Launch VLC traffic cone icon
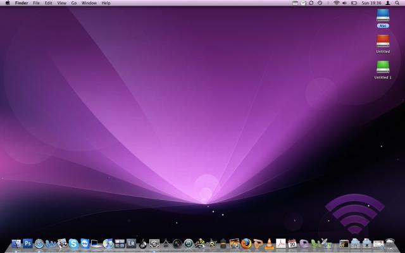Viewport: 405px width, 253px height. (x=270, y=244)
